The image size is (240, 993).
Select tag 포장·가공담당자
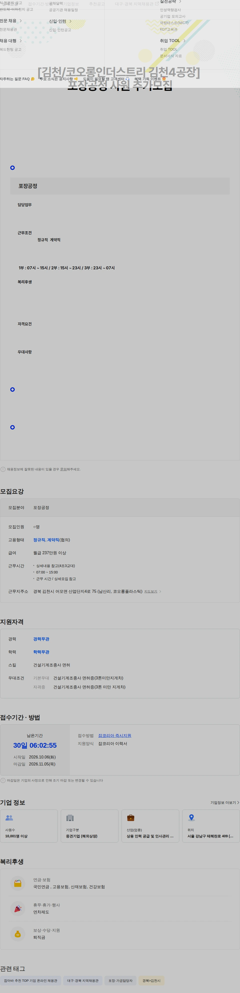tap(120, 980)
